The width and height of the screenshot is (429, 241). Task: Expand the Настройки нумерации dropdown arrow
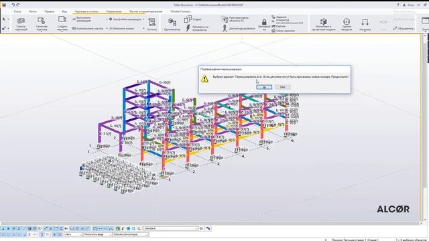coord(143,19)
